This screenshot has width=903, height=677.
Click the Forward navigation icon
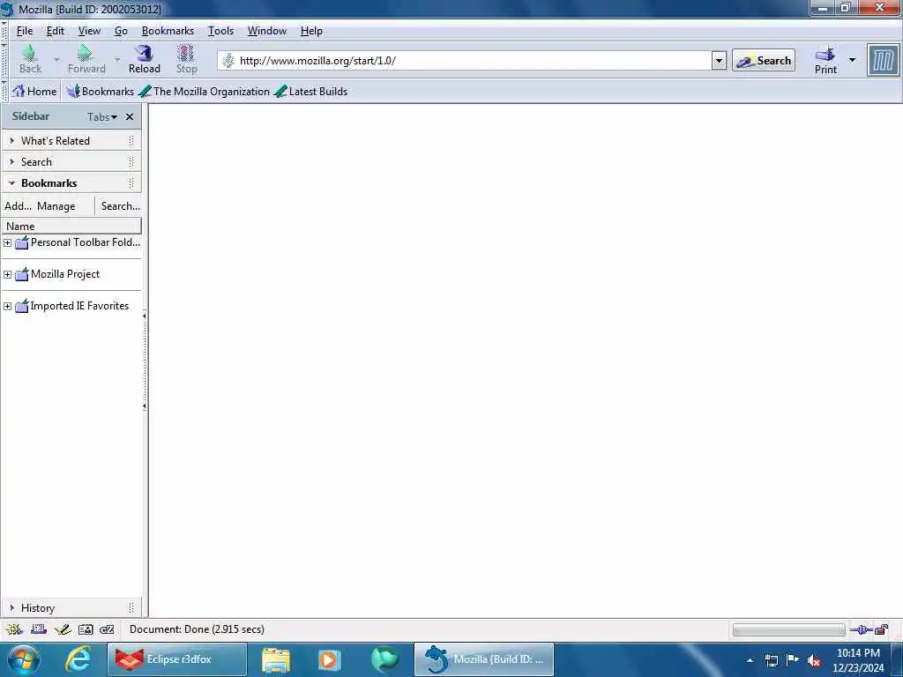86,59
